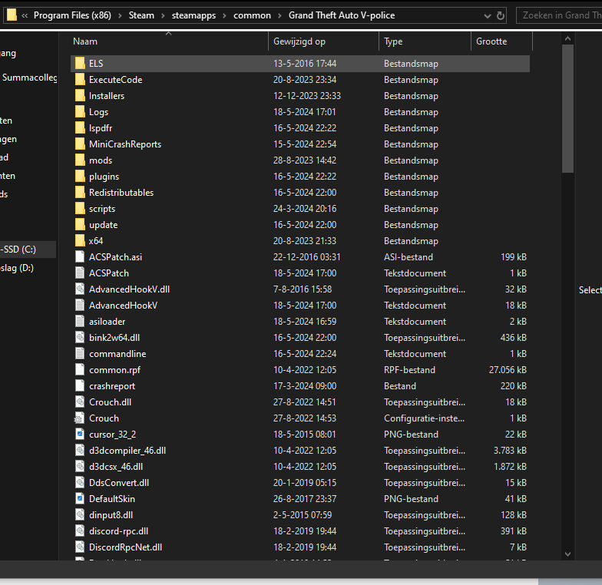Image resolution: width=602 pixels, height=585 pixels.
Task: Open chevron after common in path
Action: point(279,15)
